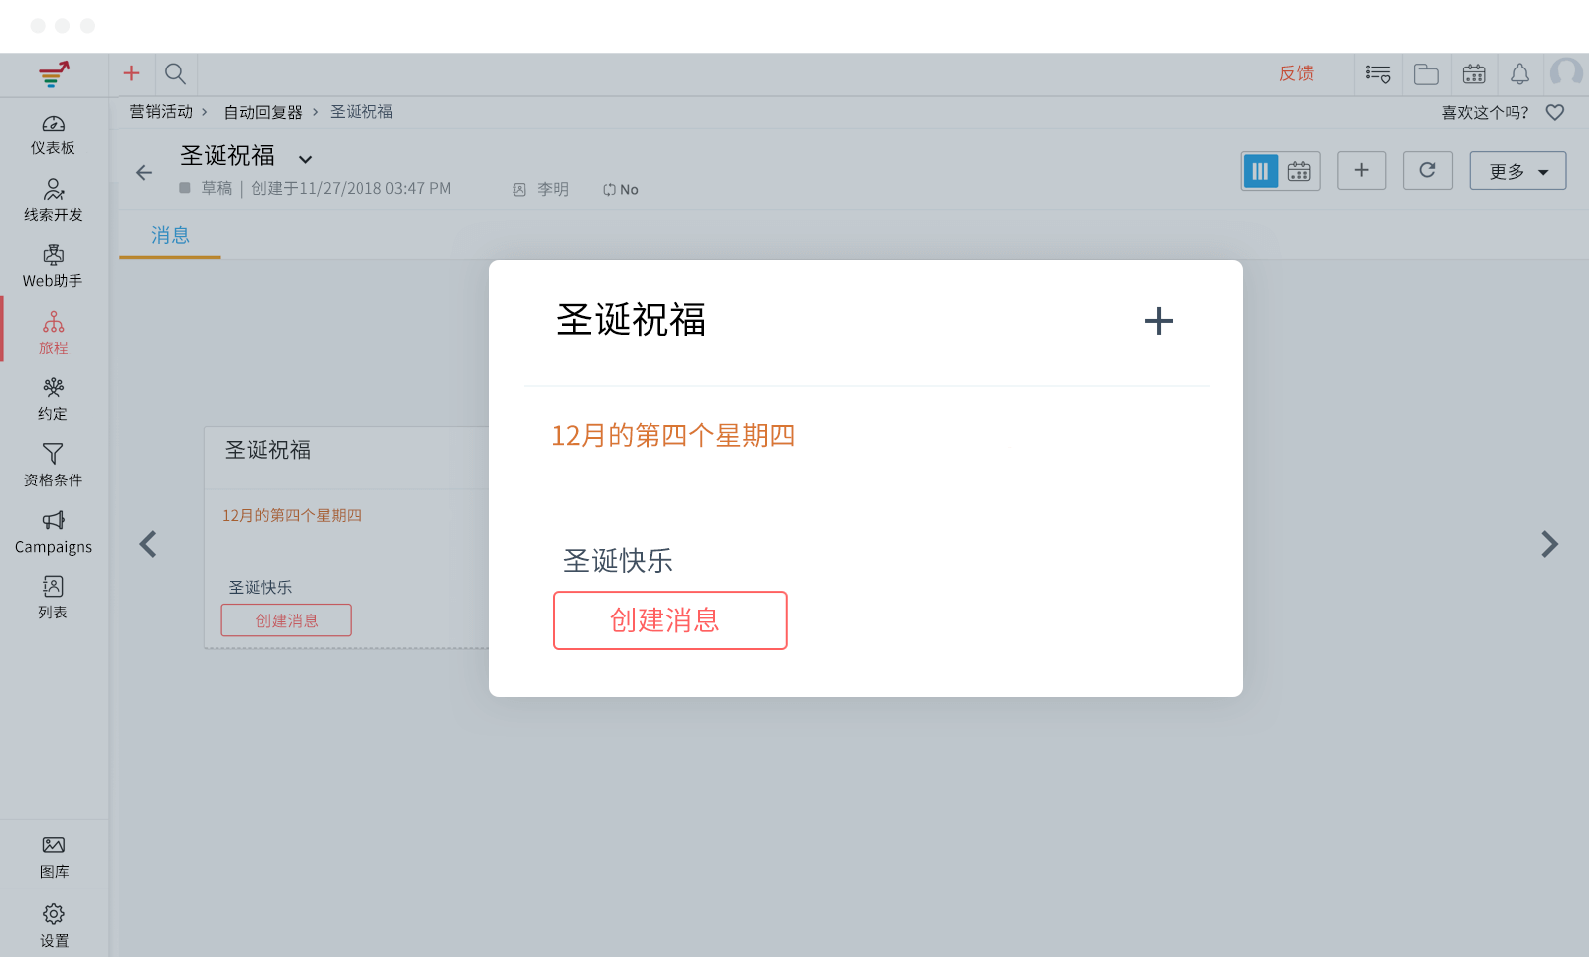
Task: Click the refresh button in toolbar
Action: point(1427,170)
